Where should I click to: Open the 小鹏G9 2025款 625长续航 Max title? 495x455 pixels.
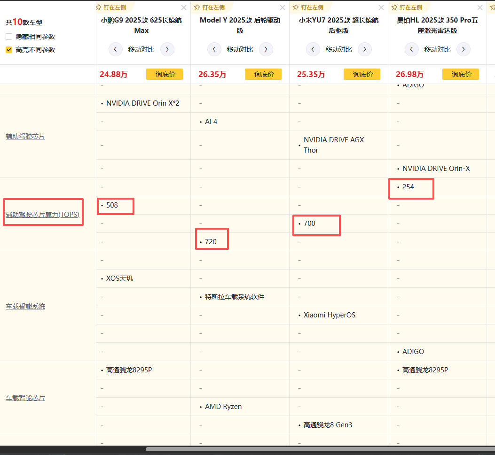tap(141, 25)
